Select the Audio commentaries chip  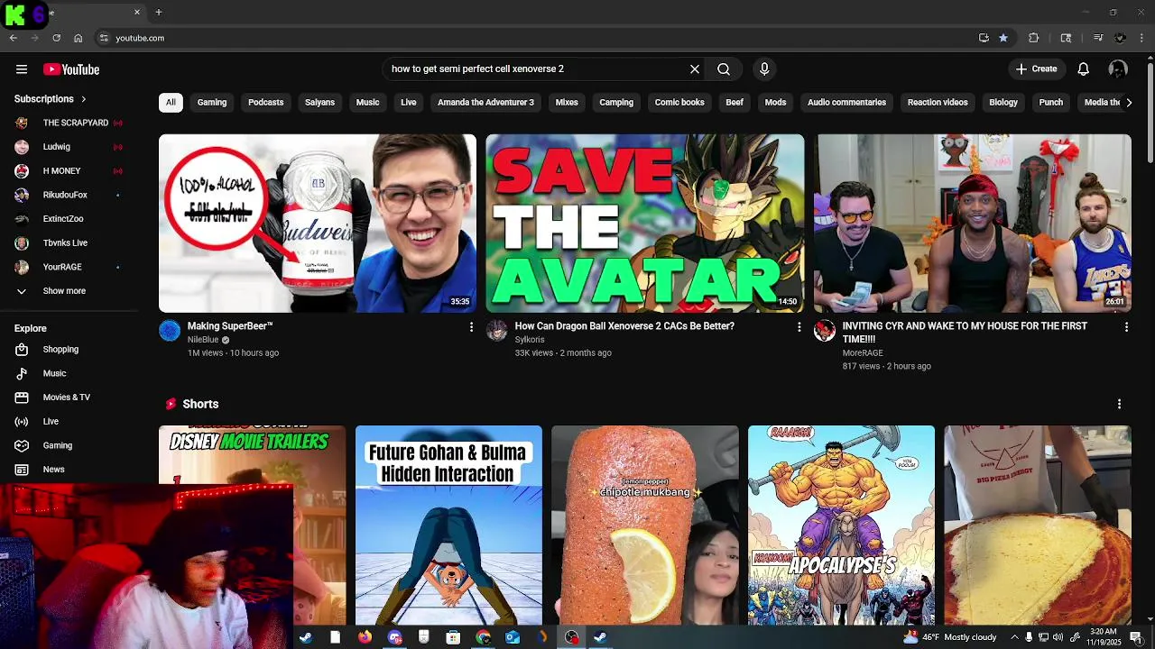click(x=846, y=103)
